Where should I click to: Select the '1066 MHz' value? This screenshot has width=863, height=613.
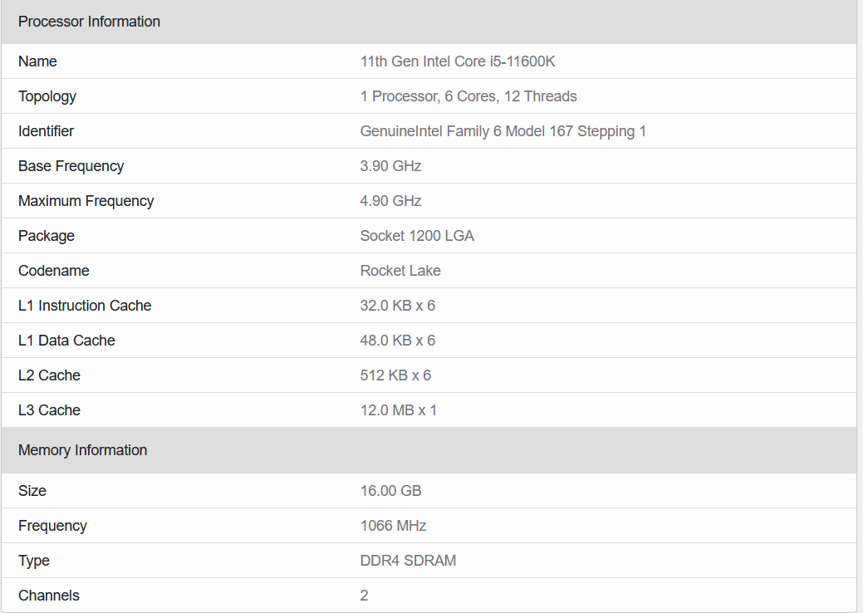coord(394,526)
